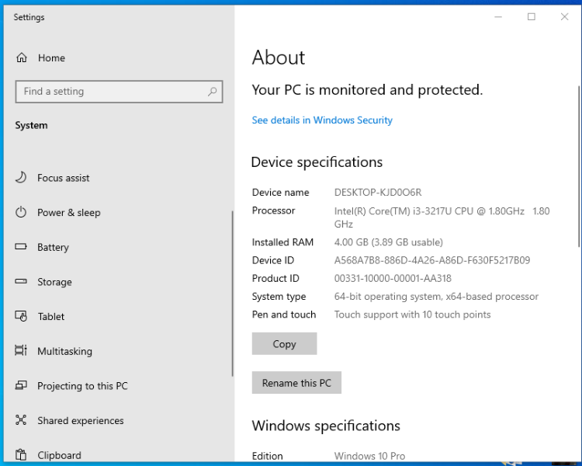Click the Tablet touch icon
Screen dimensions: 582x466
pyautogui.click(x=21, y=316)
